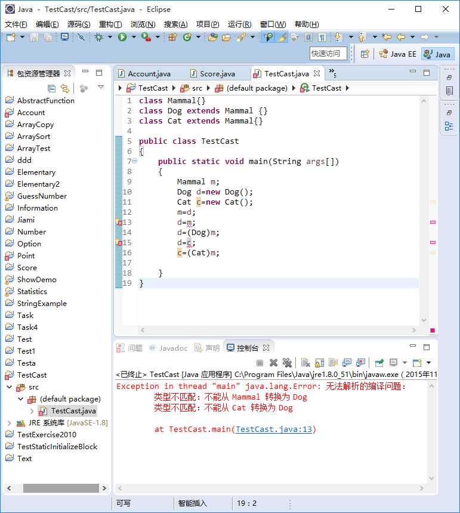Click the Previous Annotation icon
Screen dimensions: 460x513
362,38
